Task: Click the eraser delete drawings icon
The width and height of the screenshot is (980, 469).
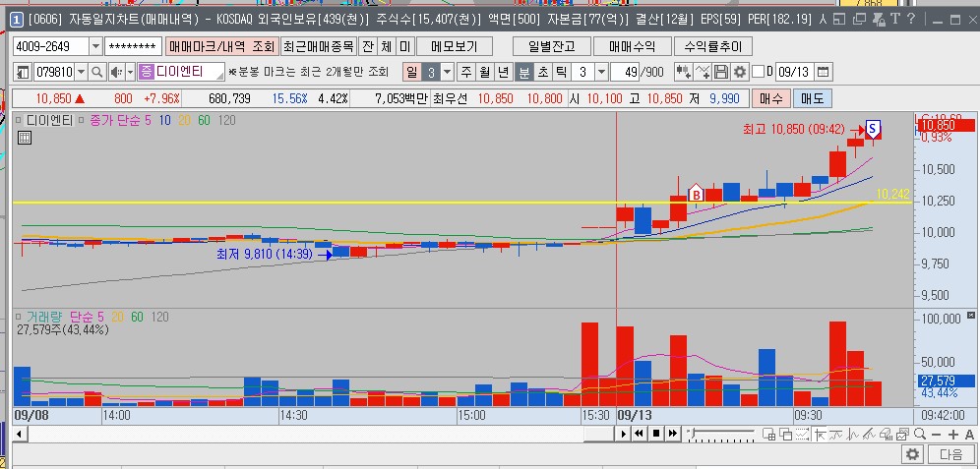Action: click(x=886, y=434)
